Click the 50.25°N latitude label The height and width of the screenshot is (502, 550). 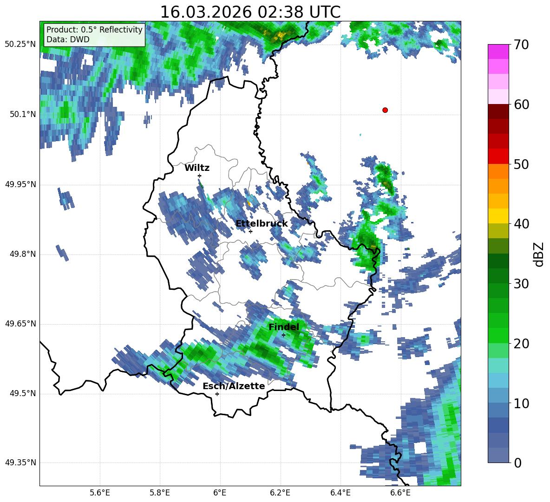tap(20, 45)
